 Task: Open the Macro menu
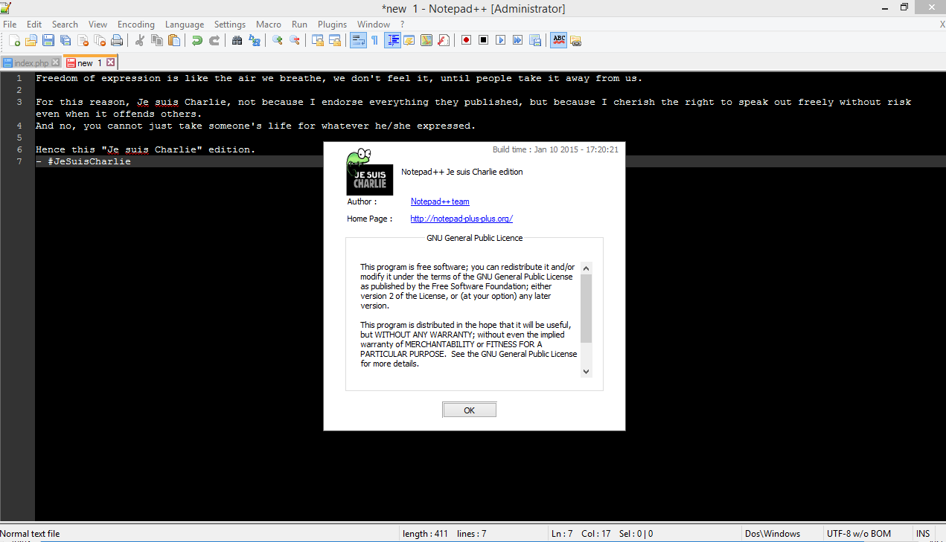[269, 25]
